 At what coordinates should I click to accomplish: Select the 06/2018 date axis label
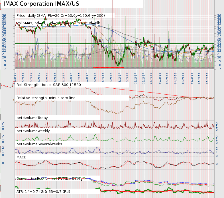tap(192, 78)
